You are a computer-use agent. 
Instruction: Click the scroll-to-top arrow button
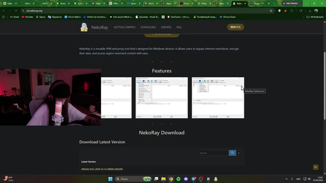pos(316,167)
